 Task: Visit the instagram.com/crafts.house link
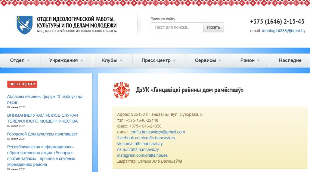(142, 155)
